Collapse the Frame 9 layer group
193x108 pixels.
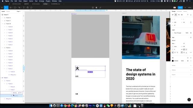(x=2, y=48)
